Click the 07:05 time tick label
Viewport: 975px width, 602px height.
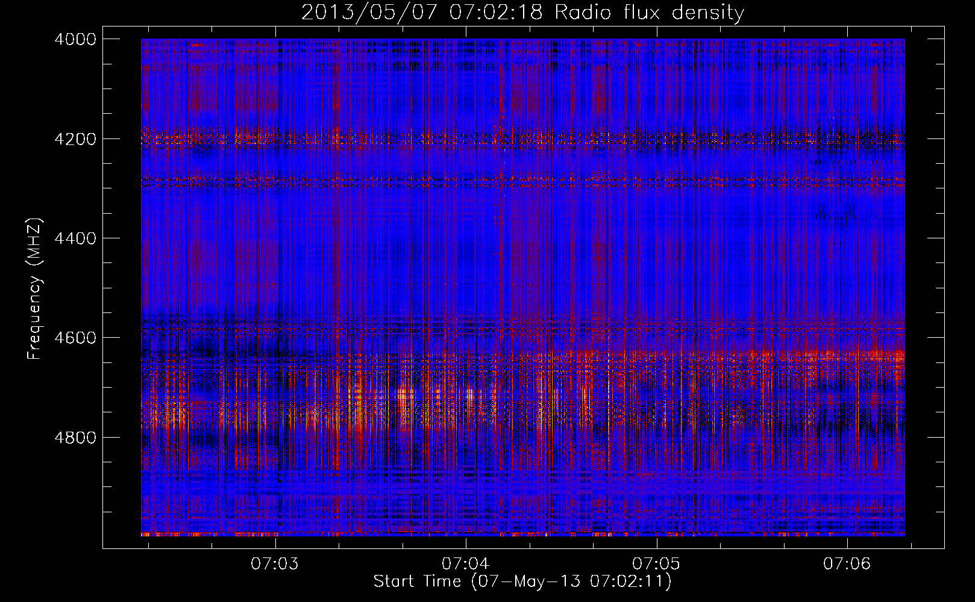(656, 564)
